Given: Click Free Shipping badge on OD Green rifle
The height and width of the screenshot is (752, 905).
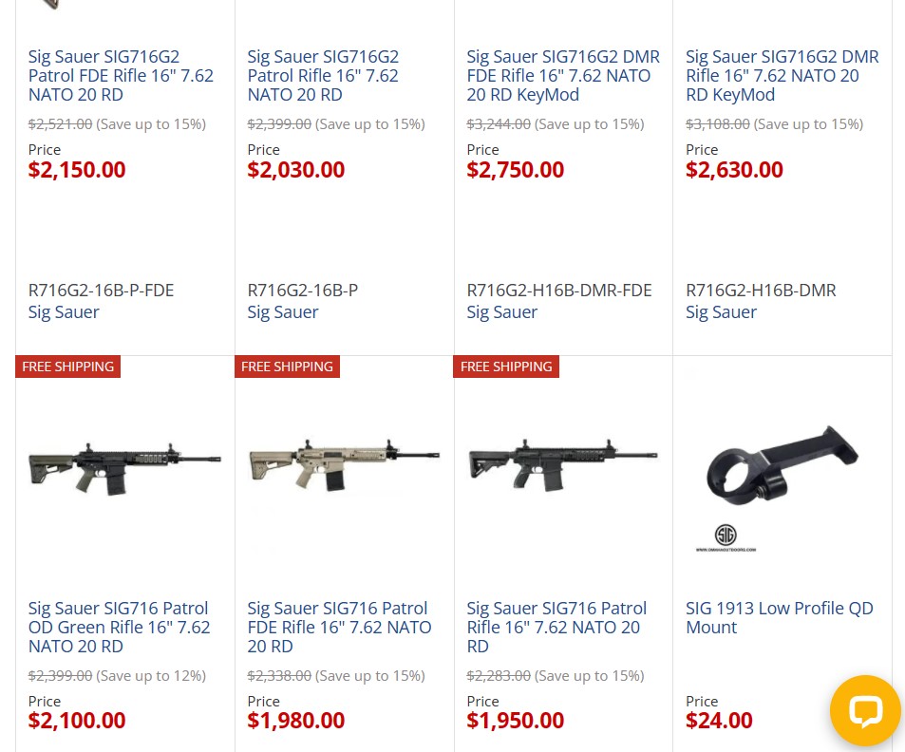Looking at the screenshot, I should click(68, 367).
